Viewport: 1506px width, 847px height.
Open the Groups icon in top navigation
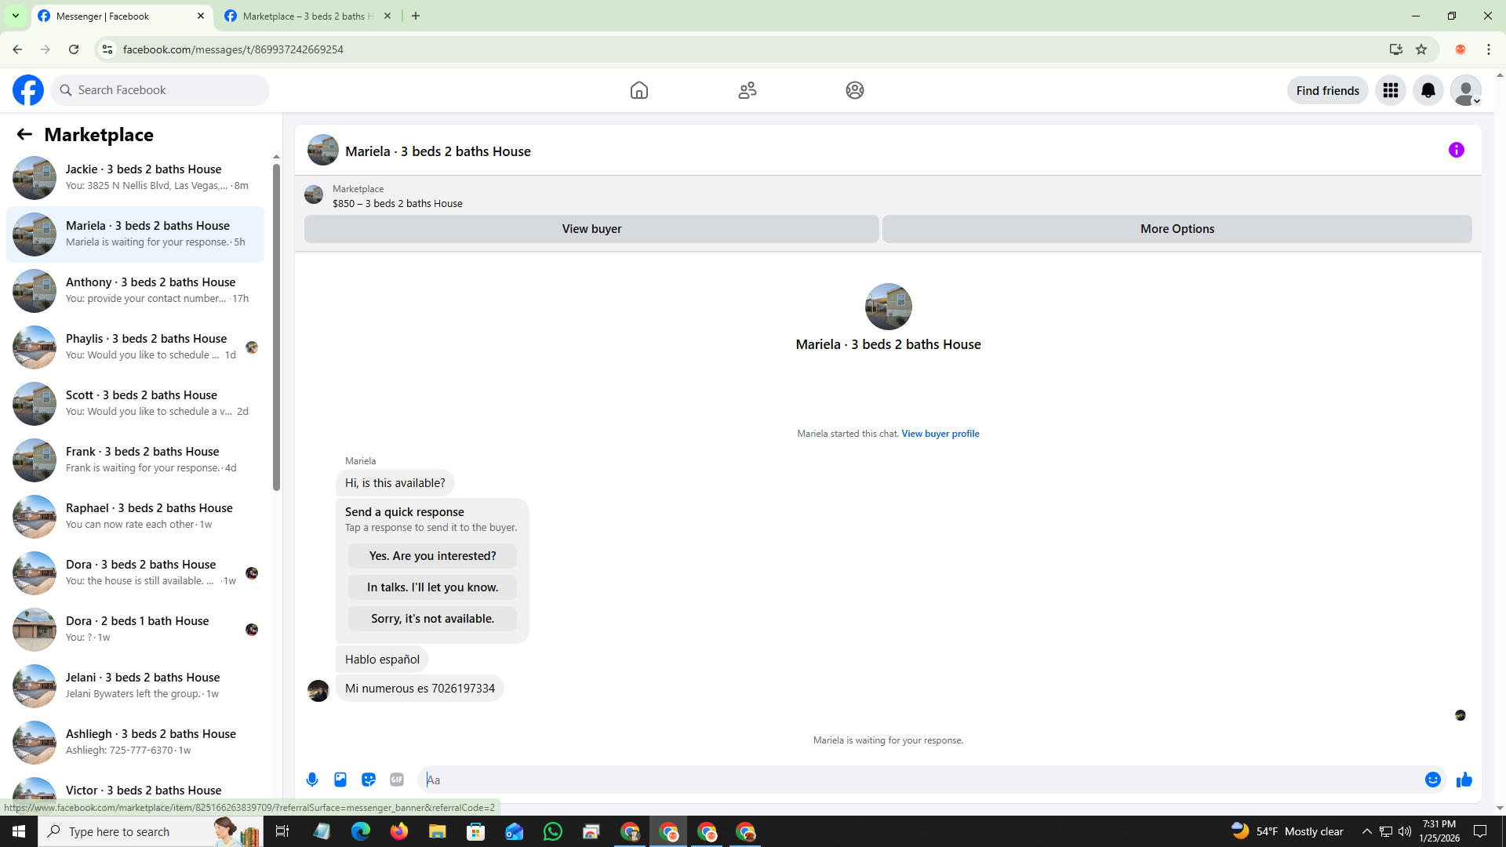pos(855,90)
